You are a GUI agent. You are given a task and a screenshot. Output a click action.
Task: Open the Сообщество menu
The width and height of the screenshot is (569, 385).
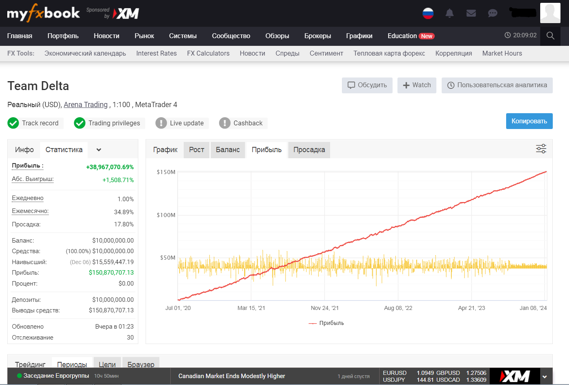click(x=231, y=36)
